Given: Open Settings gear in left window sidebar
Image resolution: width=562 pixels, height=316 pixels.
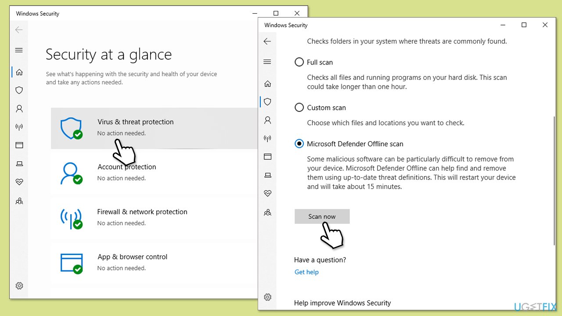Looking at the screenshot, I should point(19,286).
